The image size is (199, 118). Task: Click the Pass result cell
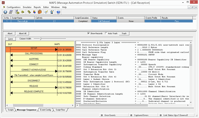coord(177,21)
